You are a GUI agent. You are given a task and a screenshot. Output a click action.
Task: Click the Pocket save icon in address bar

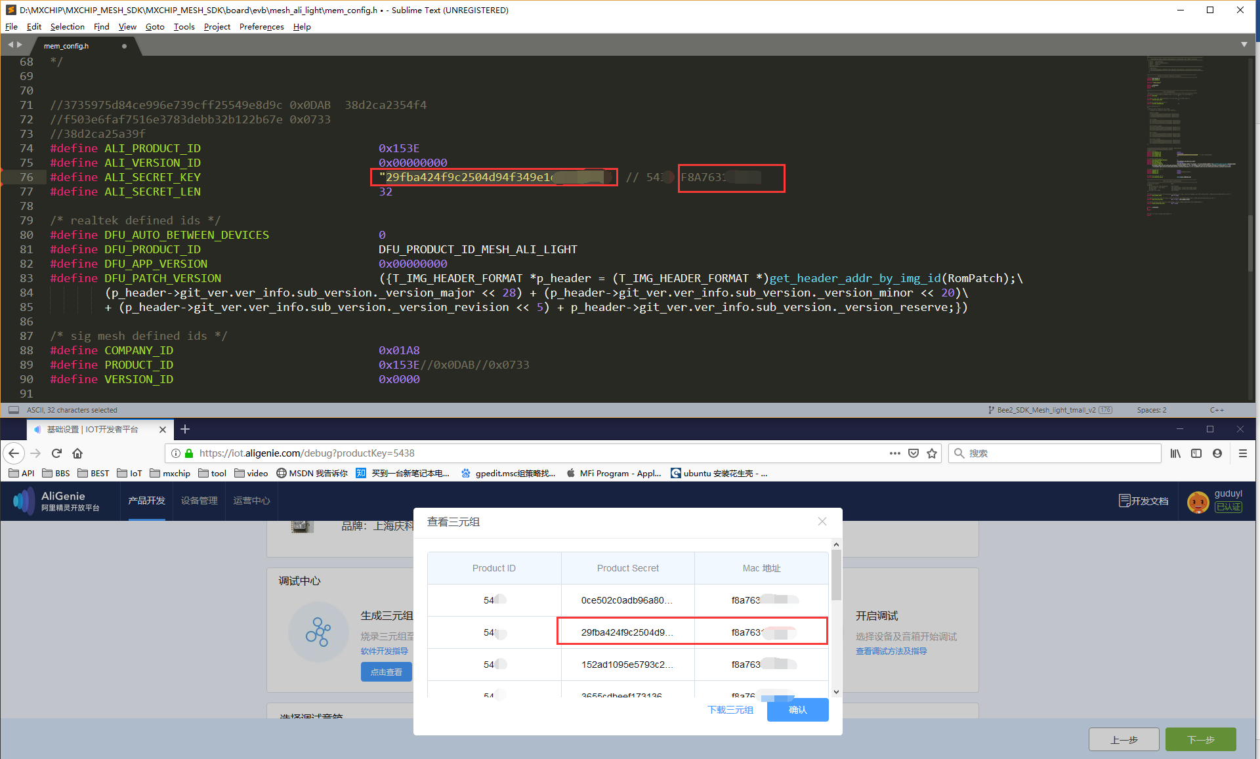pyautogui.click(x=913, y=453)
